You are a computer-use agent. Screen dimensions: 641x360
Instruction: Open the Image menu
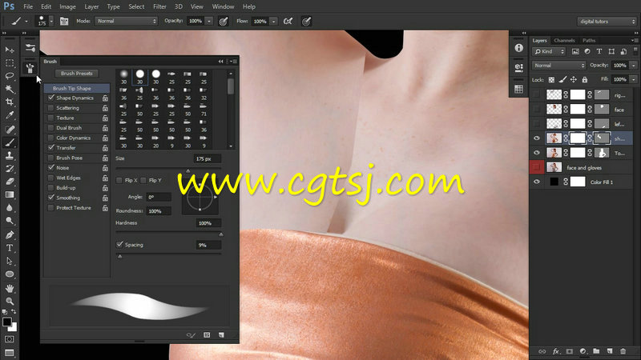click(67, 6)
